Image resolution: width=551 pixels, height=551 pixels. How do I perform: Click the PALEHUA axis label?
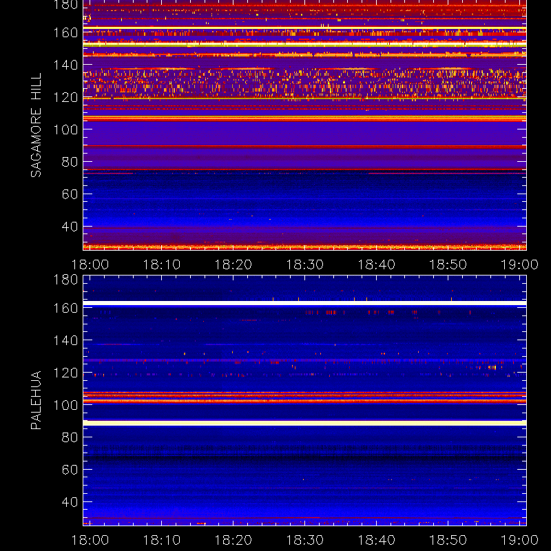(x=36, y=400)
